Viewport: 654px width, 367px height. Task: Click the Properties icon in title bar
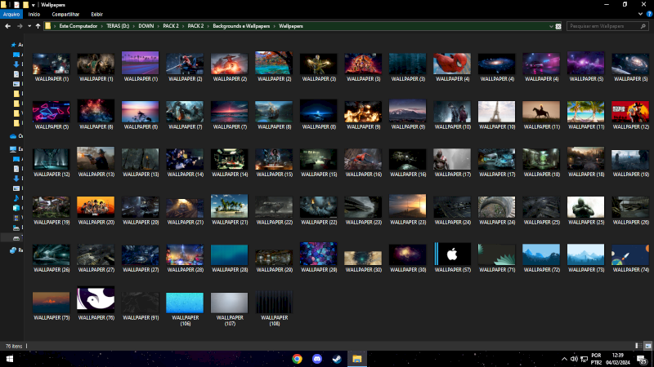16,5
